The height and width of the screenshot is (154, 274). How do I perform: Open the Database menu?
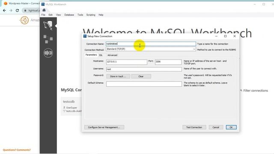tap(69, 15)
